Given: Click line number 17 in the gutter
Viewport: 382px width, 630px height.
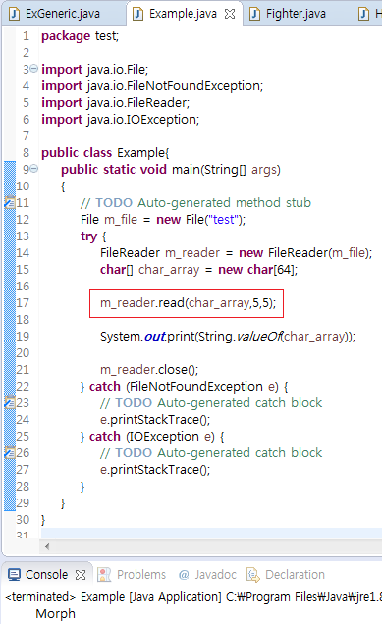Looking at the screenshot, I should 23,302.
